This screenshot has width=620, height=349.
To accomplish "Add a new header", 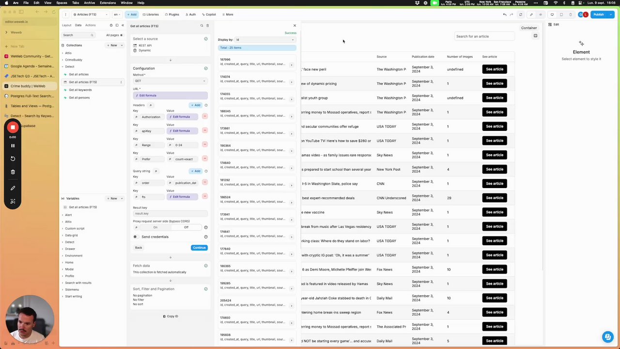I will pyautogui.click(x=196, y=105).
